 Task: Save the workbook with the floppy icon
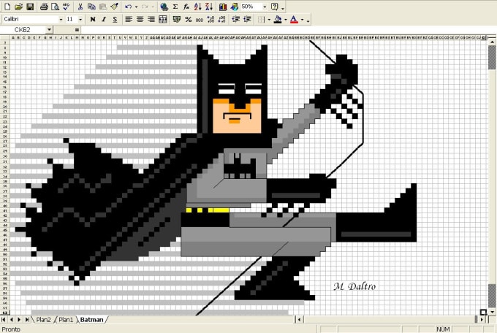[x=30, y=7]
